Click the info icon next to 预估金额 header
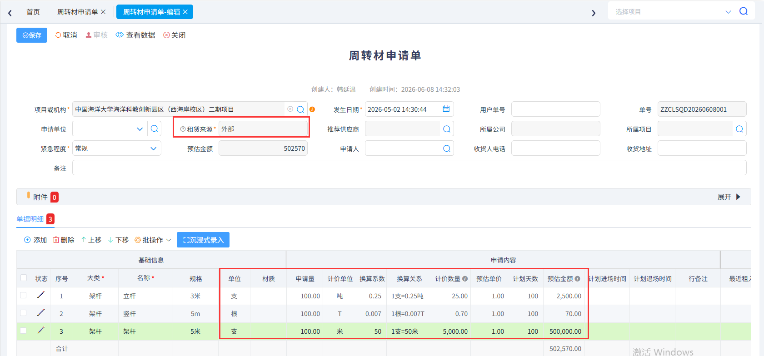The height and width of the screenshot is (356, 764). tap(577, 279)
